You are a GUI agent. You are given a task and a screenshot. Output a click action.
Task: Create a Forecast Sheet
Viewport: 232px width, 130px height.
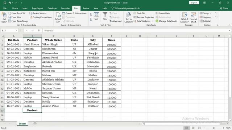[193, 17]
